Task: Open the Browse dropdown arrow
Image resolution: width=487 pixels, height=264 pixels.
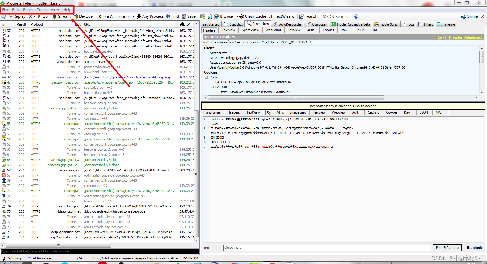Action: (237, 16)
